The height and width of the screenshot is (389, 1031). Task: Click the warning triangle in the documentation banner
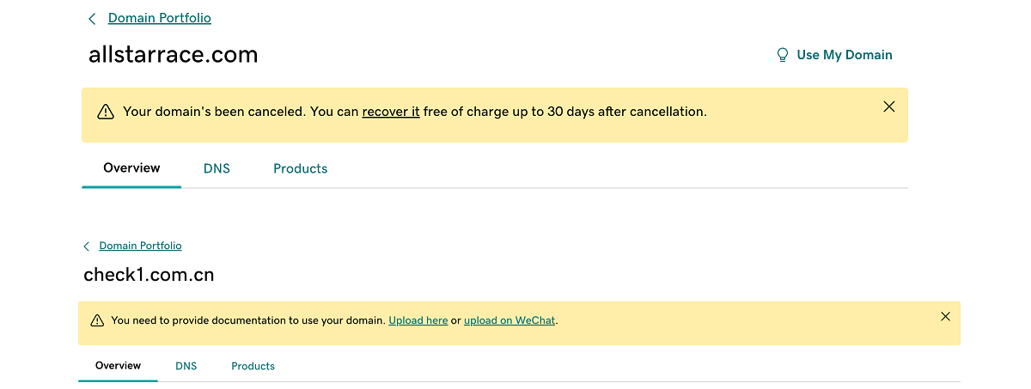tap(98, 321)
